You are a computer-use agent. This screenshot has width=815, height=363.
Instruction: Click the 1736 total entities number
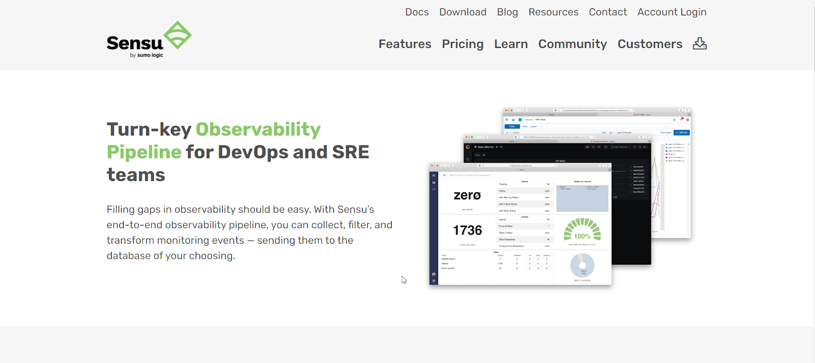pos(468,230)
